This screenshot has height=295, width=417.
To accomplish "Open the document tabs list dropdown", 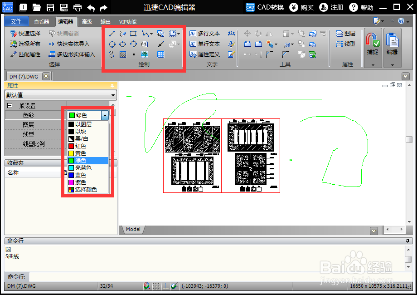I will (405, 76).
